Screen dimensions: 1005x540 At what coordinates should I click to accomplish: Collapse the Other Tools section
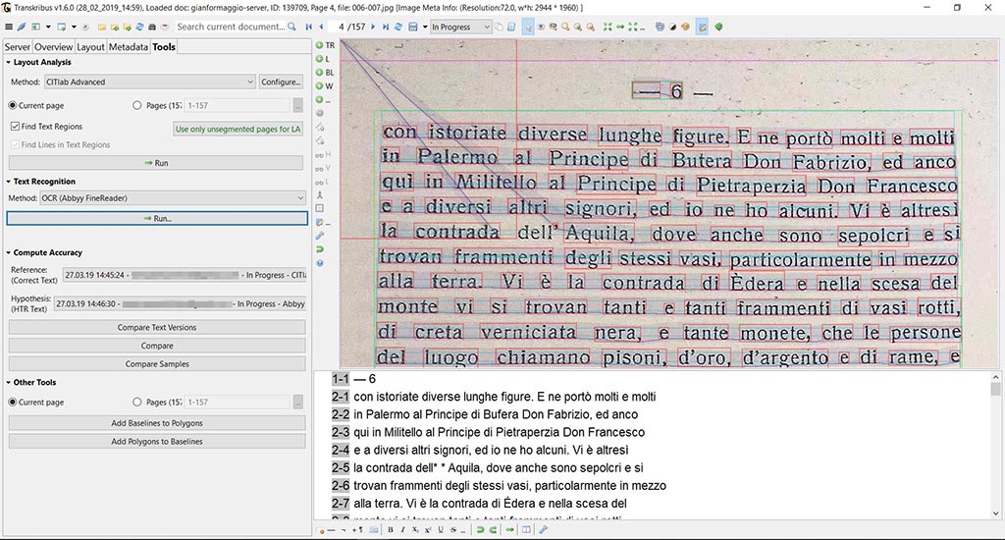pyautogui.click(x=8, y=382)
